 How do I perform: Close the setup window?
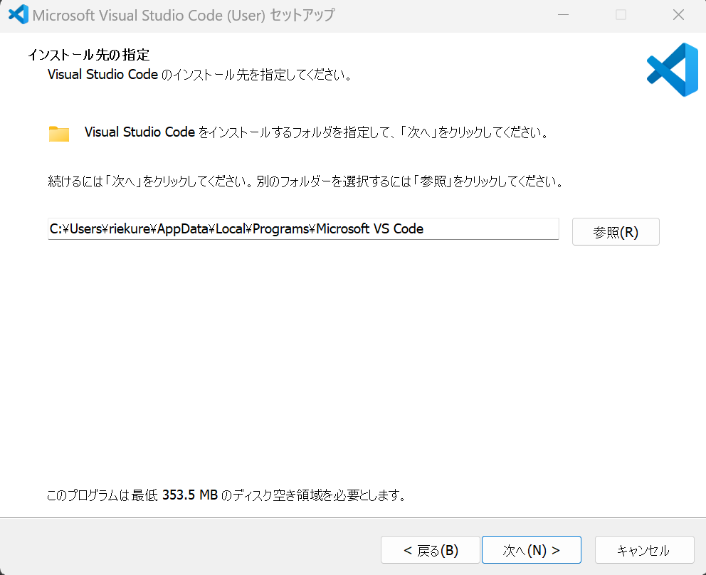click(678, 15)
